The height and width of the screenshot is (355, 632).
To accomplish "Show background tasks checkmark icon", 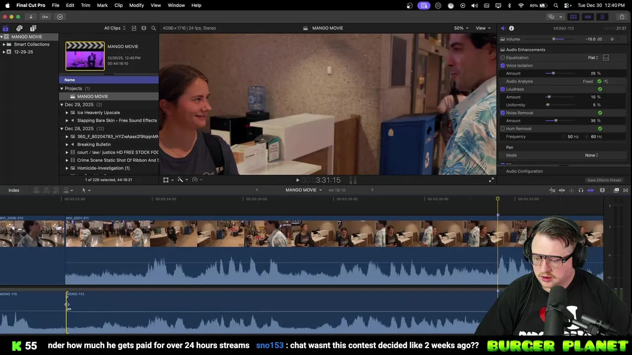I will coord(60,17).
